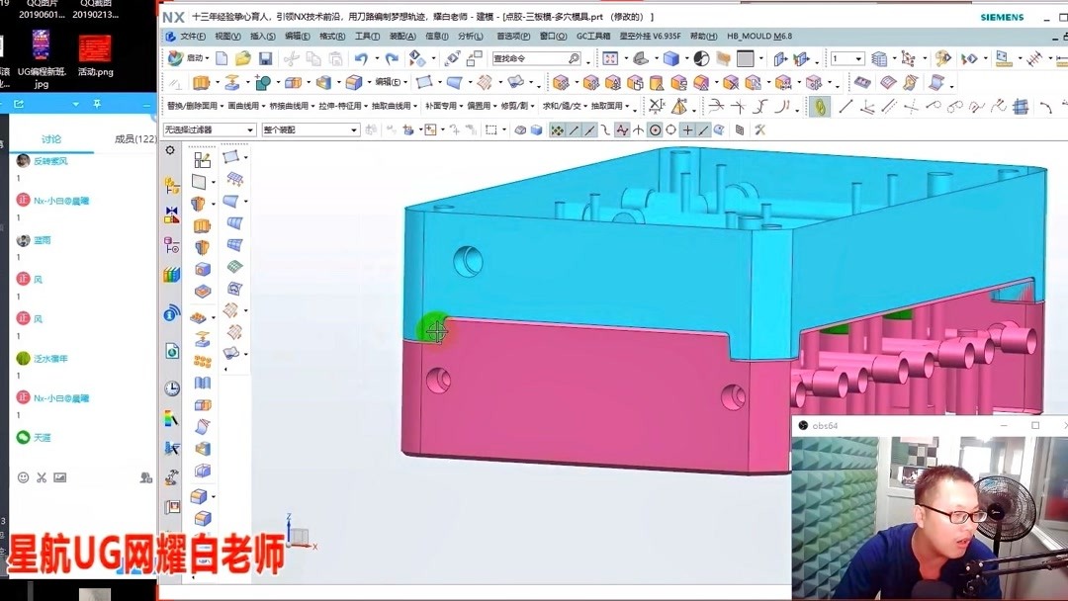Viewport: 1068px width, 601px height.
Task: Toggle the circle center snap option
Action: (x=656, y=129)
